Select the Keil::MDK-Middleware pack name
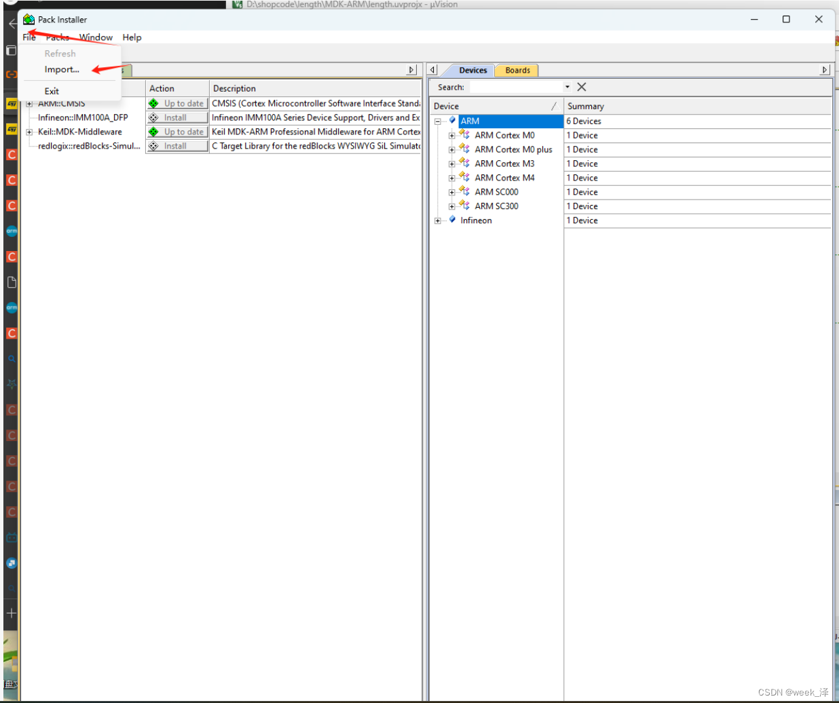 [x=80, y=132]
